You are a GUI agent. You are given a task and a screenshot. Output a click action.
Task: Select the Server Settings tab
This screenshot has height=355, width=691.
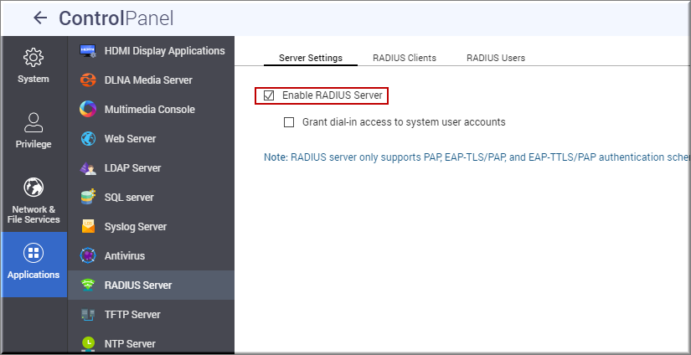310,58
